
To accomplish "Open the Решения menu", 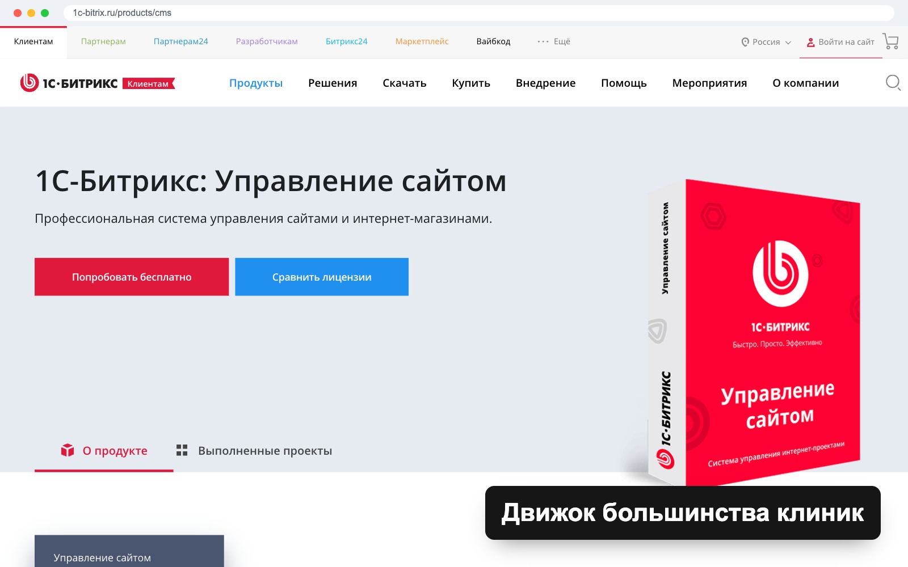I will pyautogui.click(x=333, y=83).
